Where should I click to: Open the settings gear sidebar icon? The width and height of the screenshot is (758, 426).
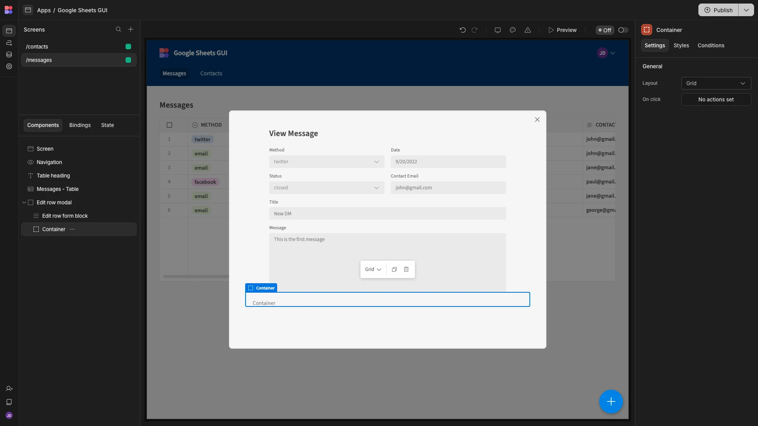click(x=9, y=66)
